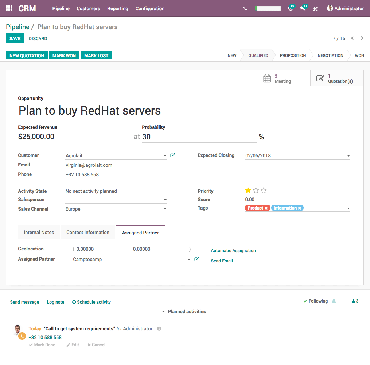This screenshot has width=370, height=365.
Task: Open the apps grid menu
Action: coord(9,8)
